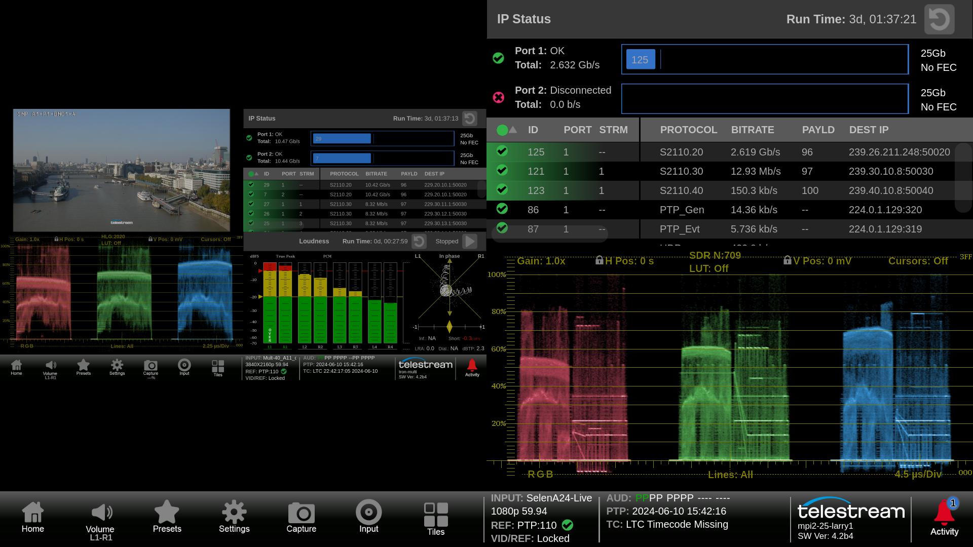
Task: Click the DEST IP column header in large table
Action: (869, 130)
